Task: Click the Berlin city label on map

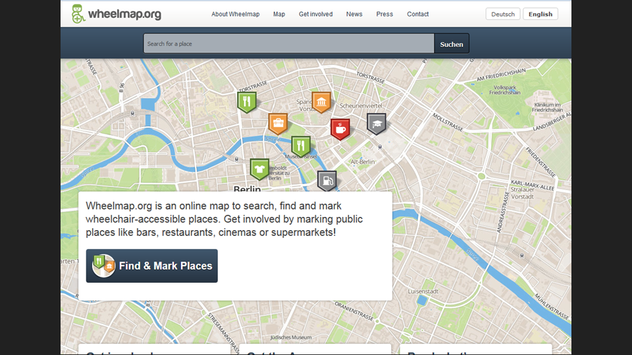Action: pos(247,189)
